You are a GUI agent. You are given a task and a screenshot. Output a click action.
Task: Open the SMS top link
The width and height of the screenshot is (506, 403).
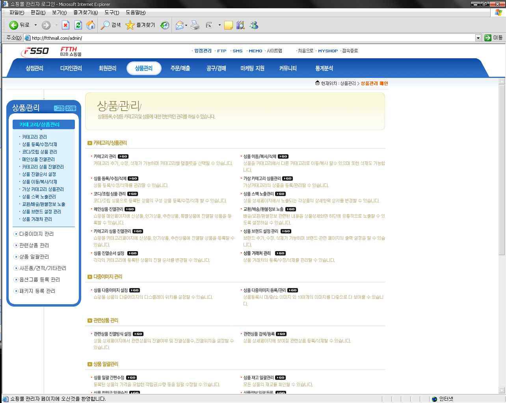(238, 51)
